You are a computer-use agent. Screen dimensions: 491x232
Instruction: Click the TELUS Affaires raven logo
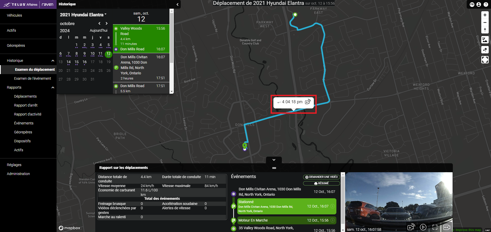[28, 4]
